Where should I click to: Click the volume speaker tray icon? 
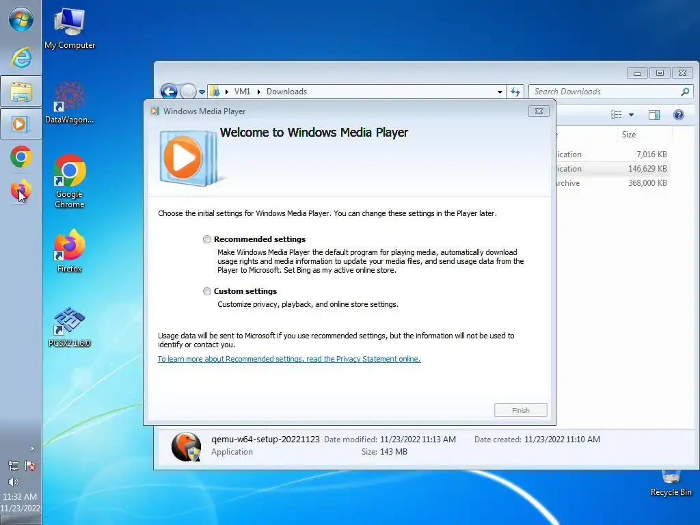14,482
